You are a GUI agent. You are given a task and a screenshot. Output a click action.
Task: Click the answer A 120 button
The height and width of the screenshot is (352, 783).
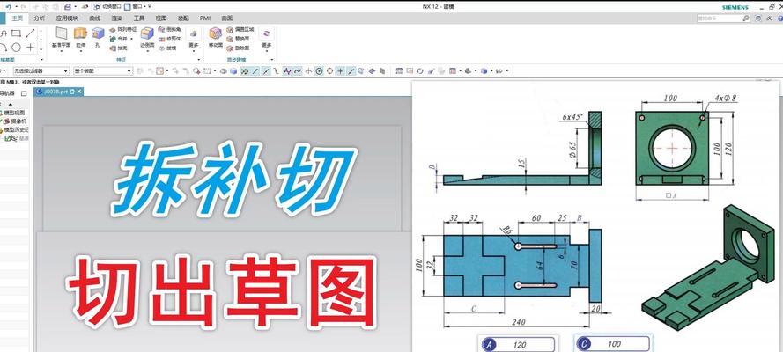coord(517,344)
